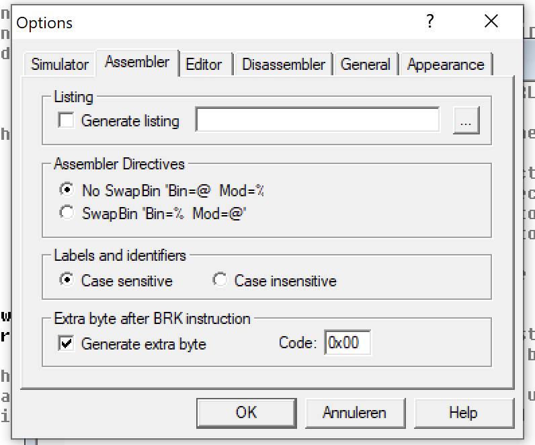Uncheck Generate extra byte checkbox
Viewport: 535px width, 445px height.
67,344
